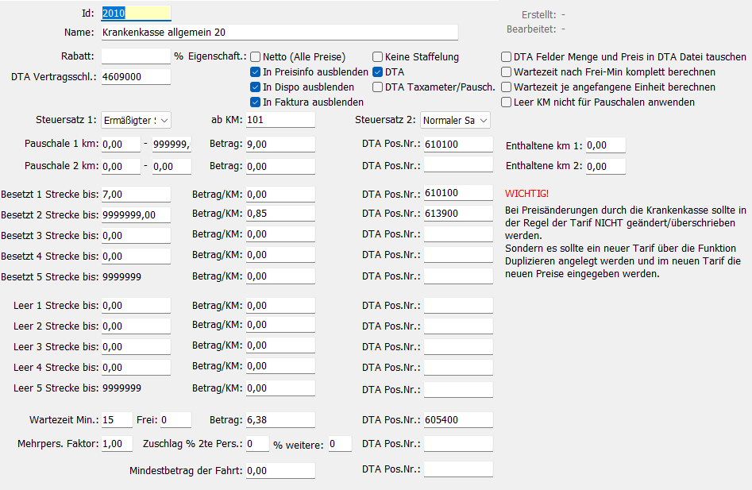Viewport: 752px width, 490px height.
Task: Open the Steuersatz 1 dropdown
Action: pos(137,120)
